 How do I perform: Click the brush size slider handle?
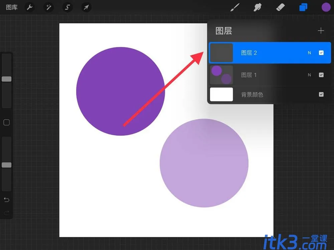click(x=7, y=79)
